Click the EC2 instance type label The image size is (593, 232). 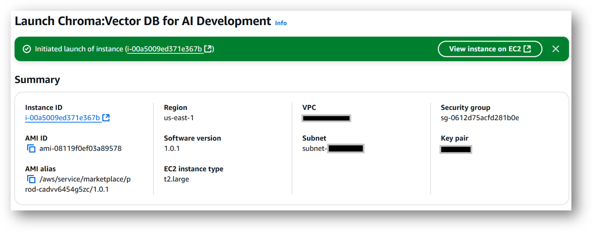coord(193,169)
